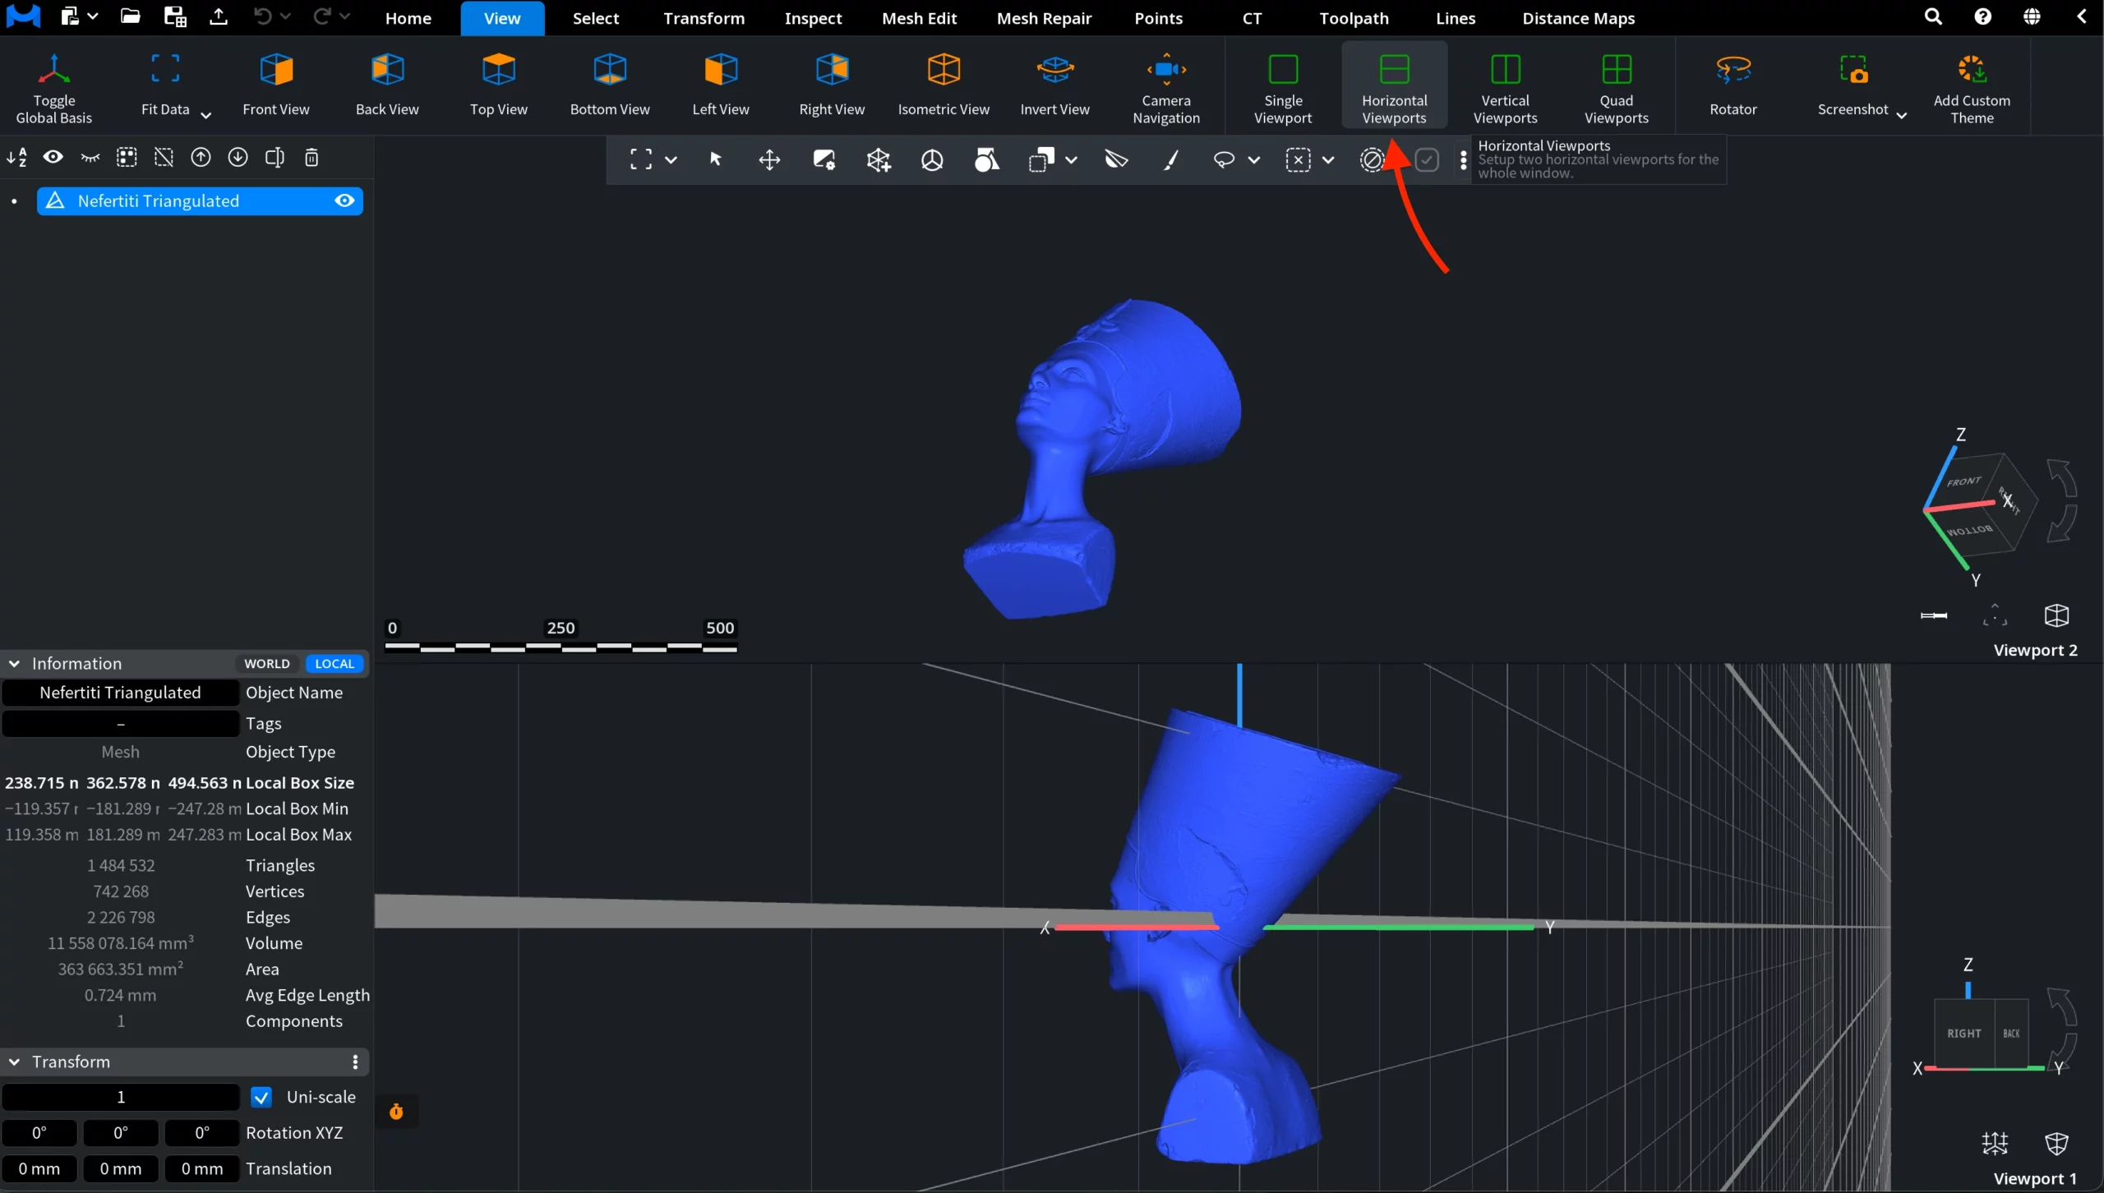Open Undo history dropdown
This screenshot has height=1193, width=2104.
(285, 16)
